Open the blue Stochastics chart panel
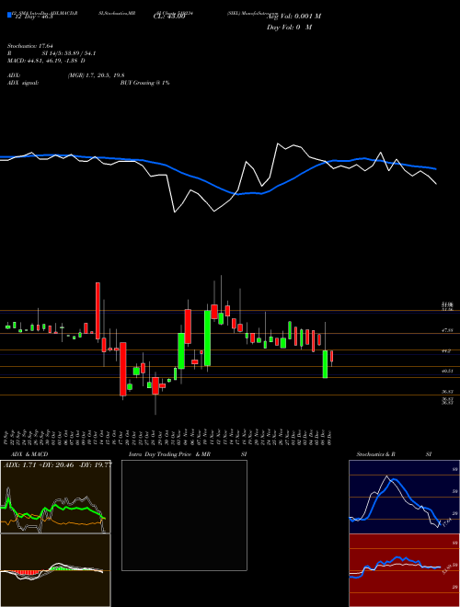This screenshot has height=607, width=460. tap(404, 497)
